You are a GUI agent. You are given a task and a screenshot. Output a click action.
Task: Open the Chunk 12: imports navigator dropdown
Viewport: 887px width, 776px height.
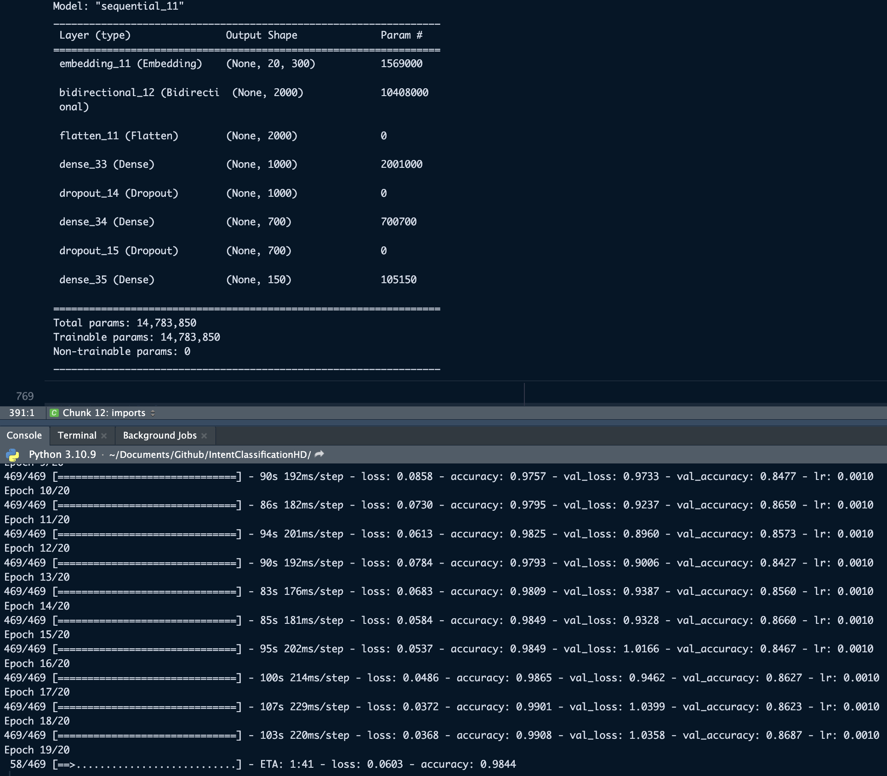coord(104,413)
